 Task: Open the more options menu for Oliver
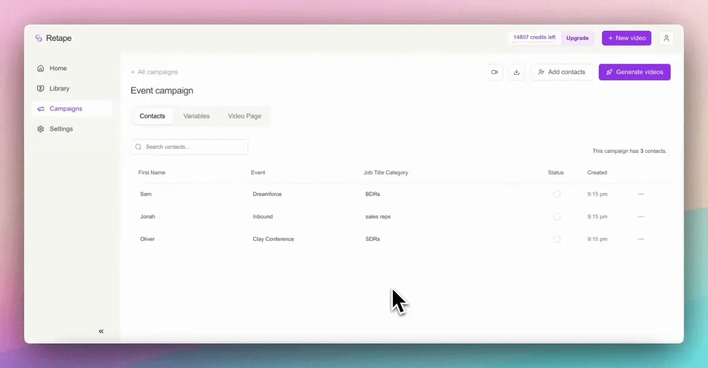(x=641, y=239)
